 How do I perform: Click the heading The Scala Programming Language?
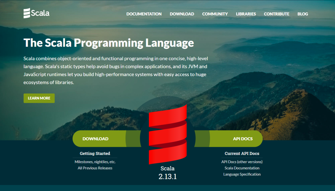(x=109, y=43)
